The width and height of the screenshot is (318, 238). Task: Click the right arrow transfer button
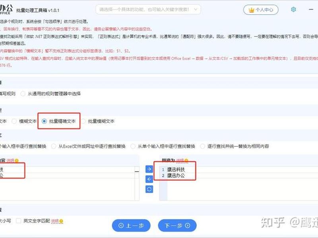149,169
